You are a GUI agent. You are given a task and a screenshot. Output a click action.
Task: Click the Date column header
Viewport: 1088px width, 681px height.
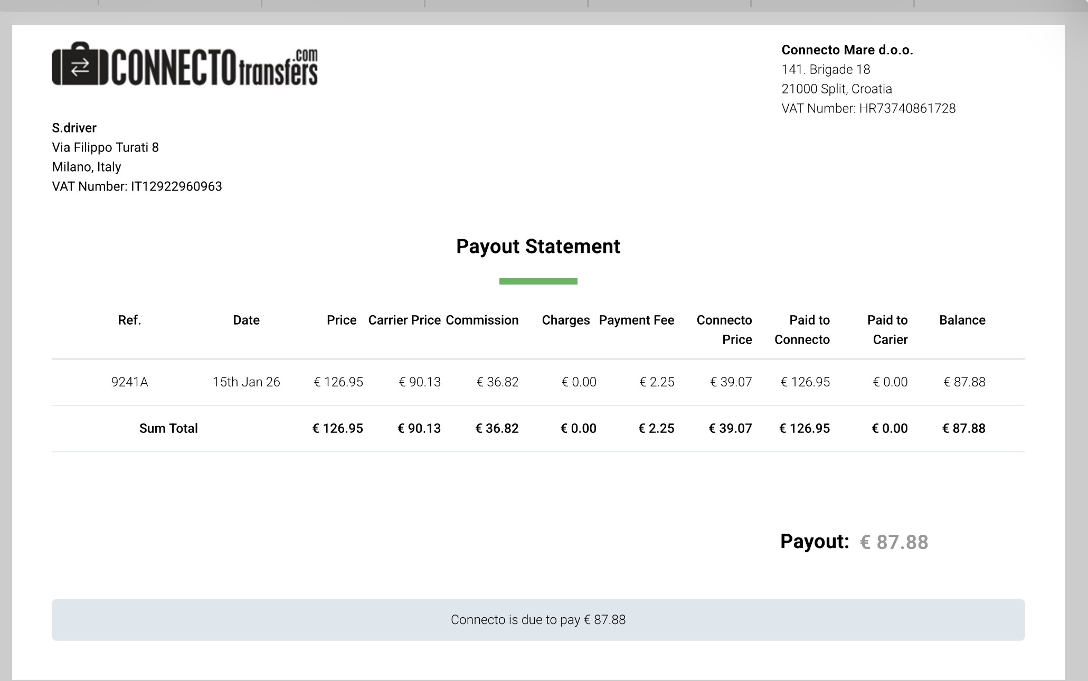pos(246,320)
